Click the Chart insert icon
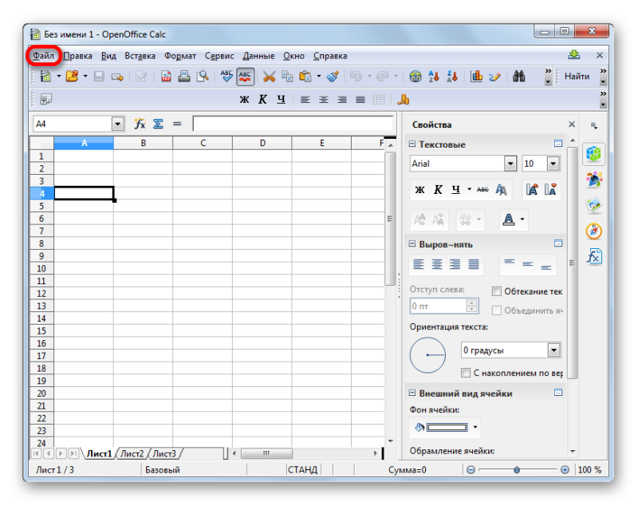Screen dimensions: 638x506 [476, 76]
